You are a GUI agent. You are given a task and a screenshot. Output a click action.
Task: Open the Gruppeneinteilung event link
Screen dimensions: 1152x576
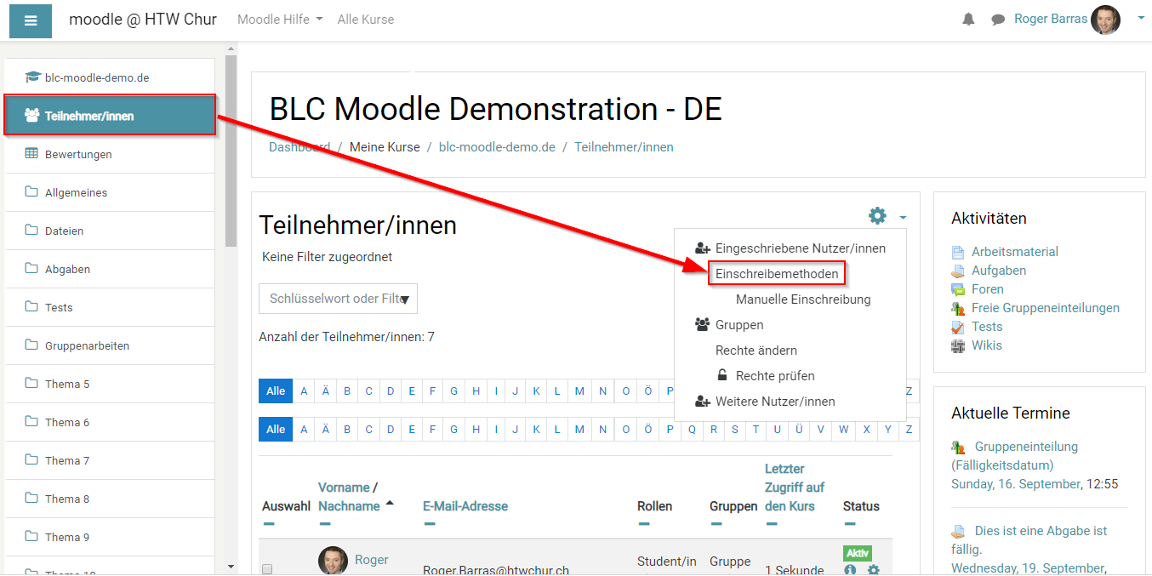pyautogui.click(x=1014, y=456)
